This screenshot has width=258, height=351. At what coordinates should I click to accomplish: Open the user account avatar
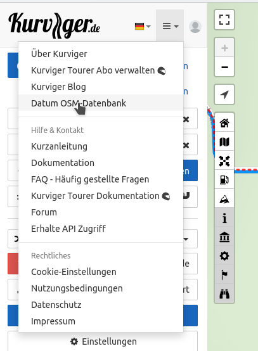click(x=195, y=27)
